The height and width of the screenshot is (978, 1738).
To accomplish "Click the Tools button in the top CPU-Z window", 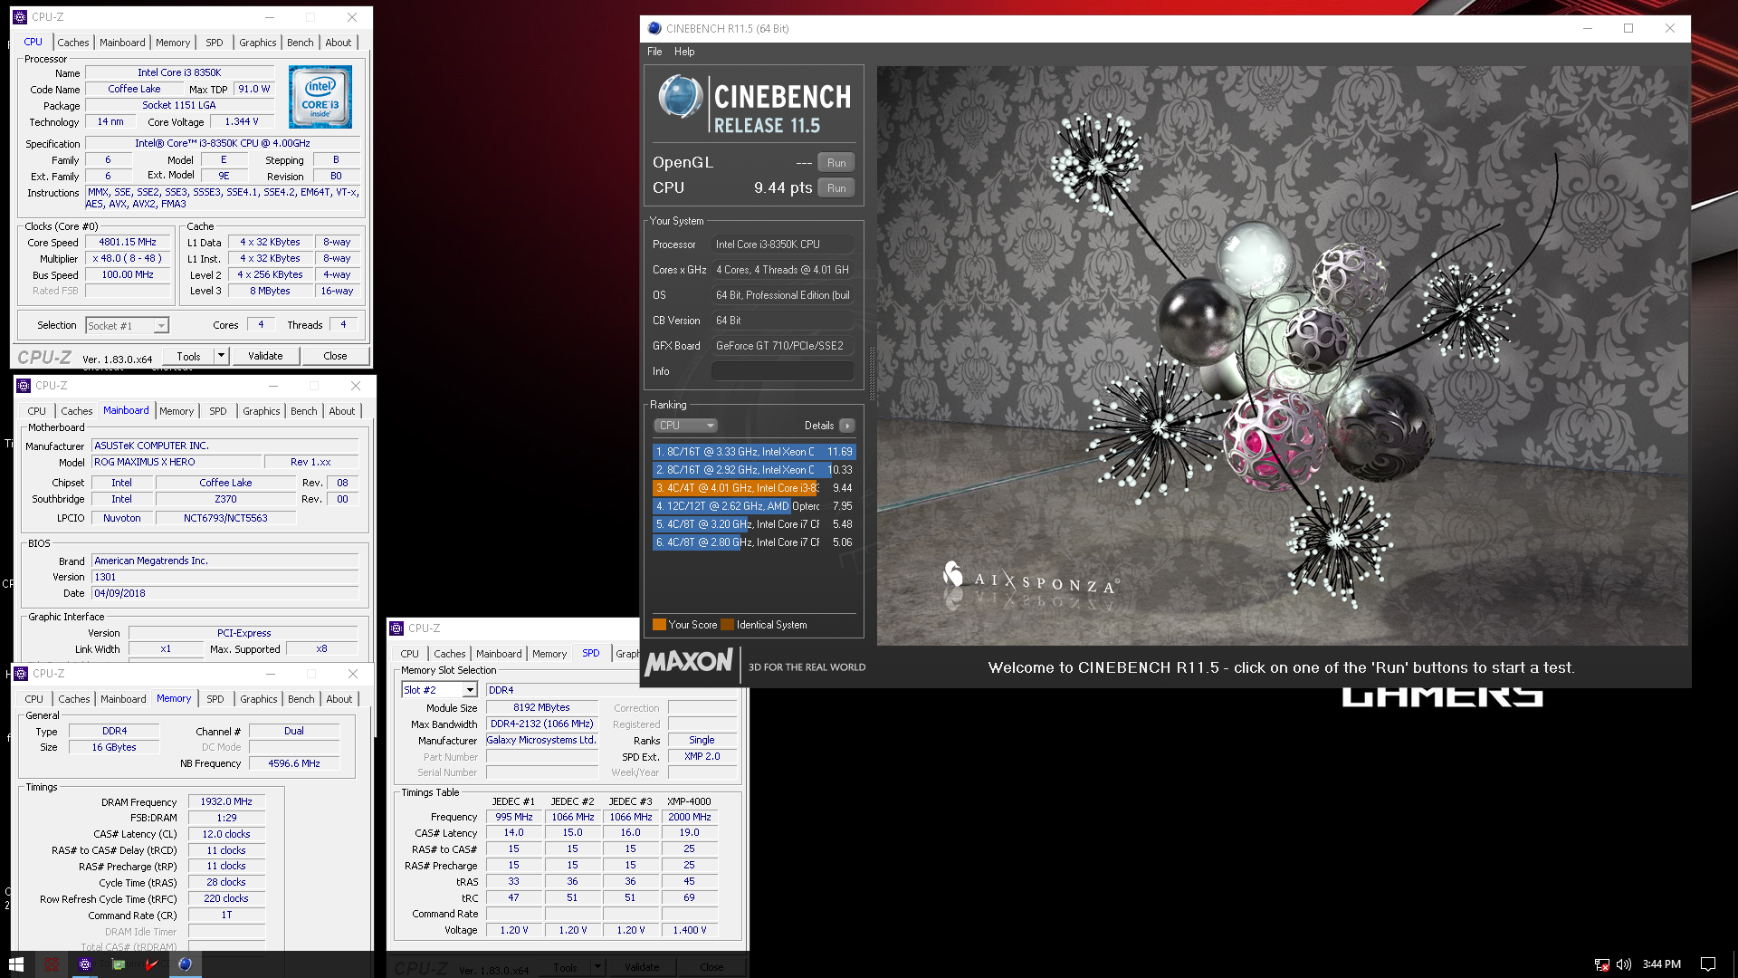I will (188, 356).
